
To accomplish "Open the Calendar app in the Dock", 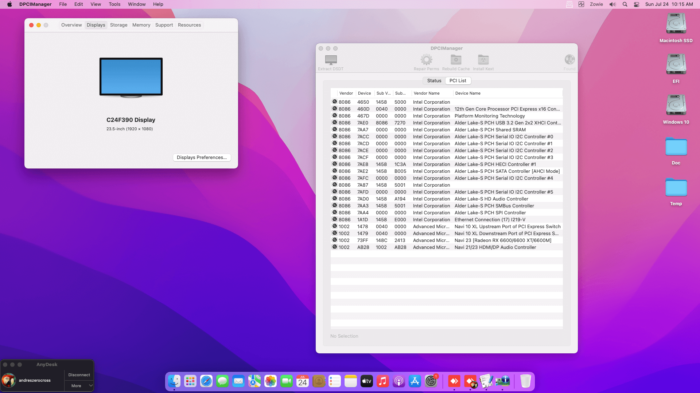I will [303, 381].
